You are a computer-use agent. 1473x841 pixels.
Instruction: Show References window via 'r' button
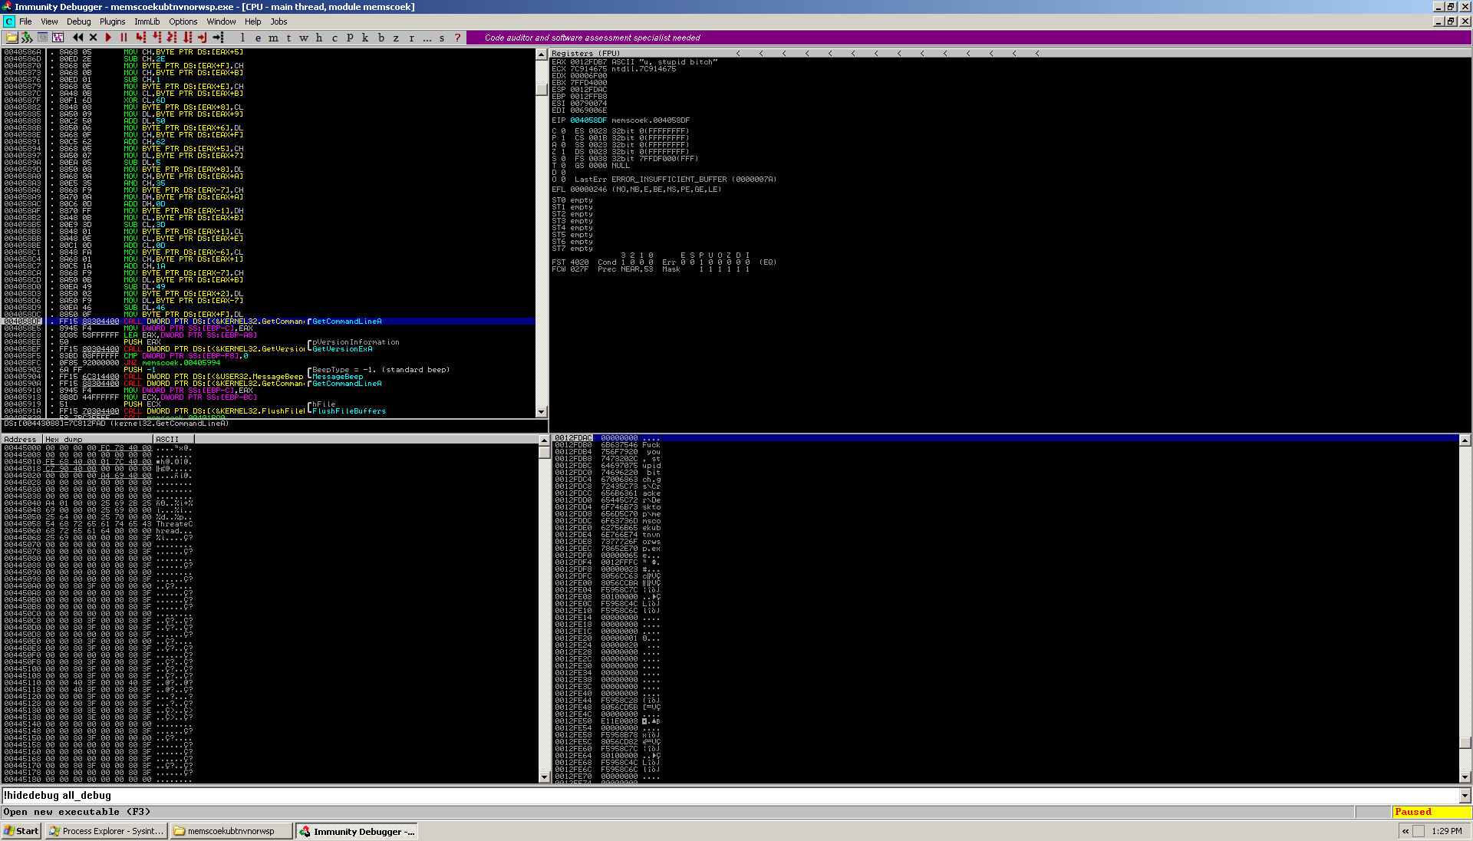tap(411, 38)
